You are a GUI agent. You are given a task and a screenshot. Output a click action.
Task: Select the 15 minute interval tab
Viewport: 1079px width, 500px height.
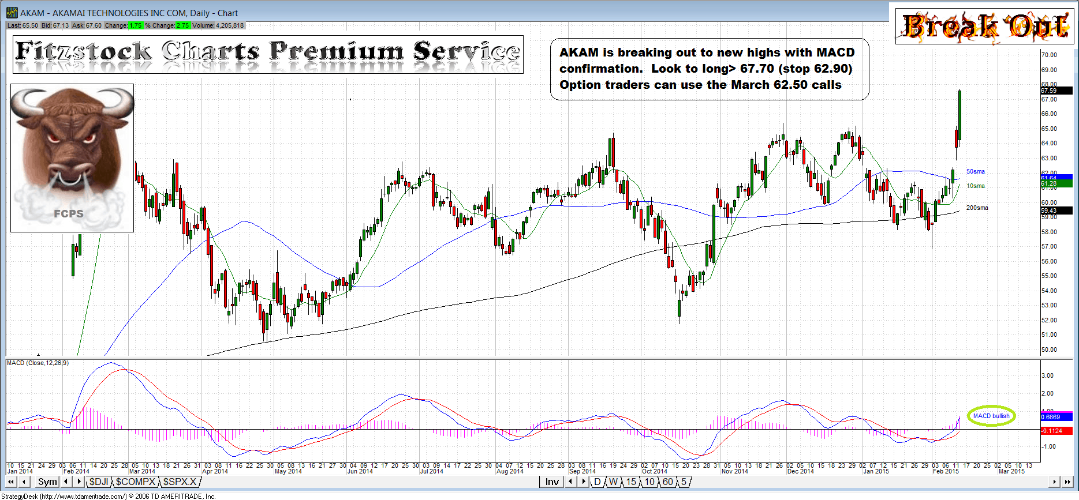coord(631,482)
